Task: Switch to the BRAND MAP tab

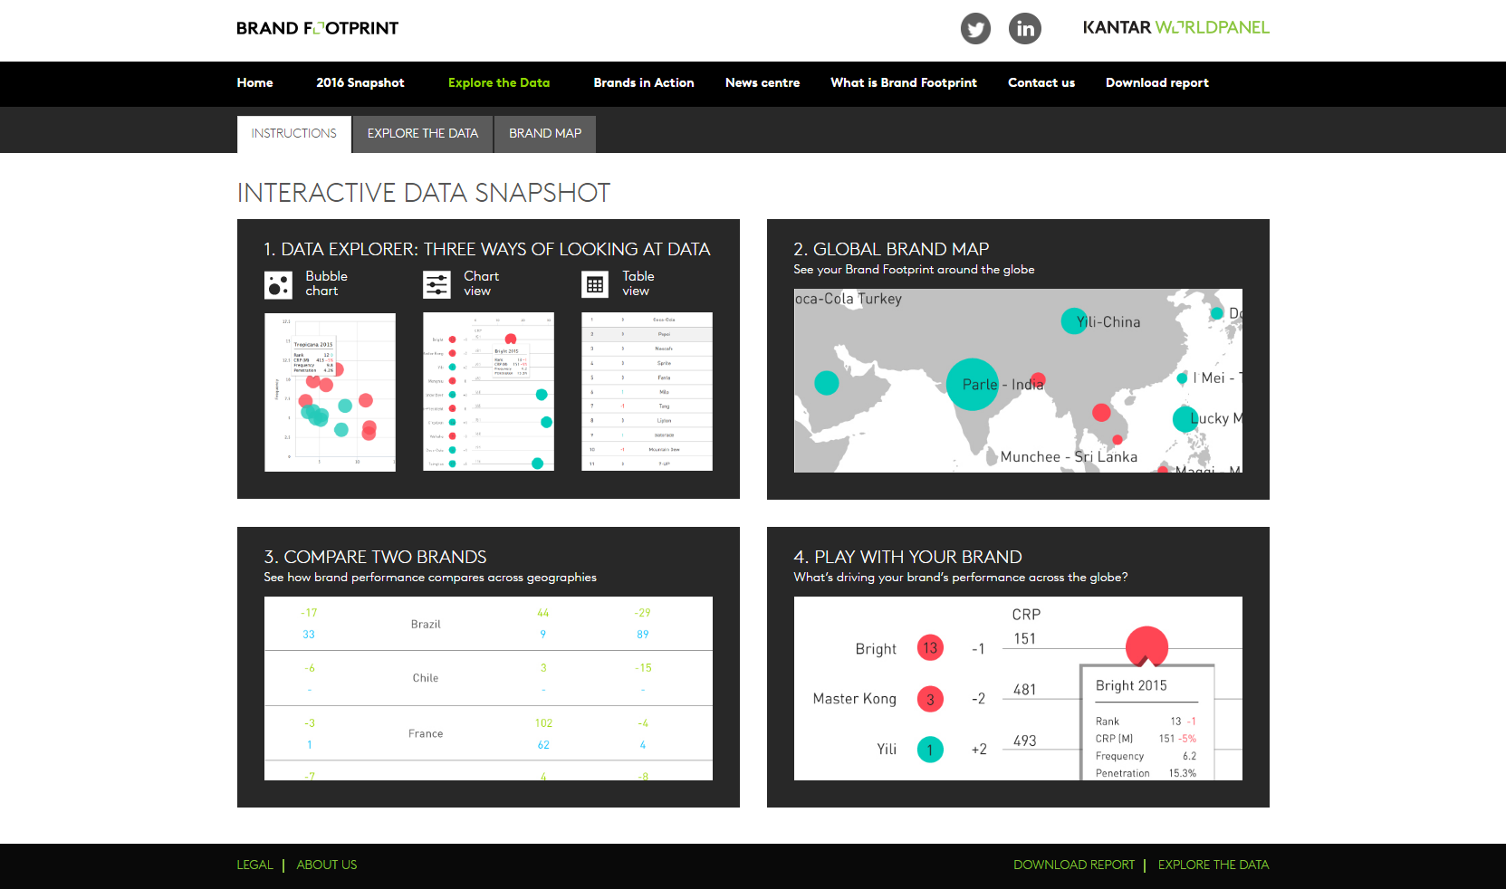Action: pyautogui.click(x=545, y=134)
